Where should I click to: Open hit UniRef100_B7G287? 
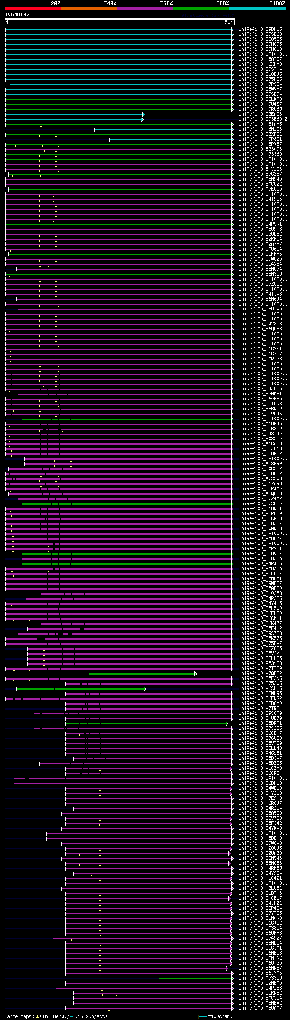point(260,174)
